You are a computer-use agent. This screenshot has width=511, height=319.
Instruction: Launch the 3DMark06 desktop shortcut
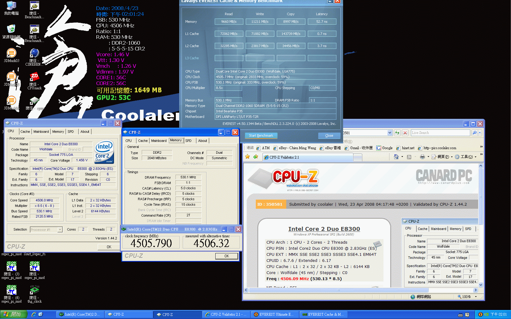pyautogui.click(x=11, y=103)
